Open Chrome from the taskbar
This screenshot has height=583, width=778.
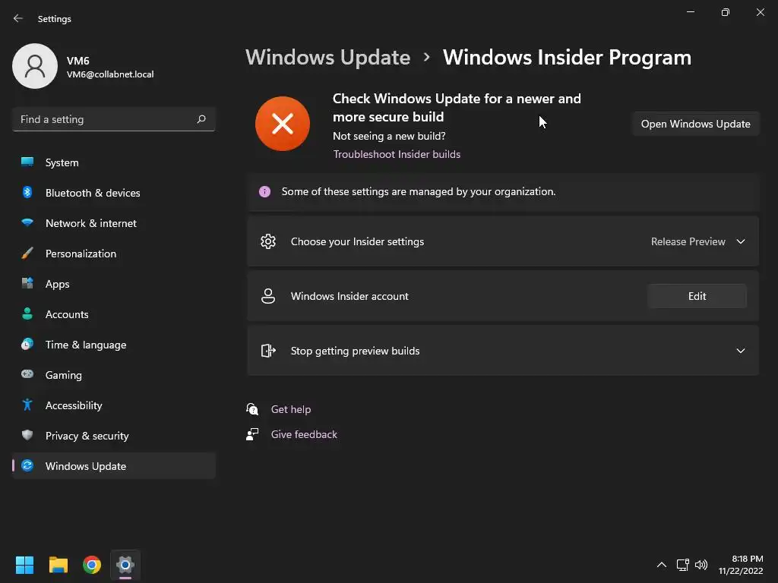[92, 565]
